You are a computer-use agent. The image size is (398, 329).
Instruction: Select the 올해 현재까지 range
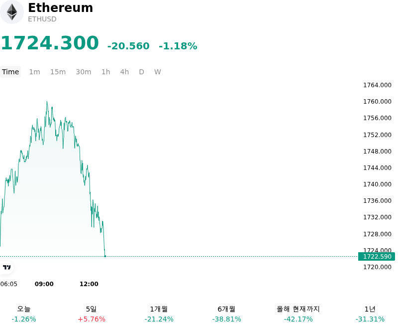(298, 314)
